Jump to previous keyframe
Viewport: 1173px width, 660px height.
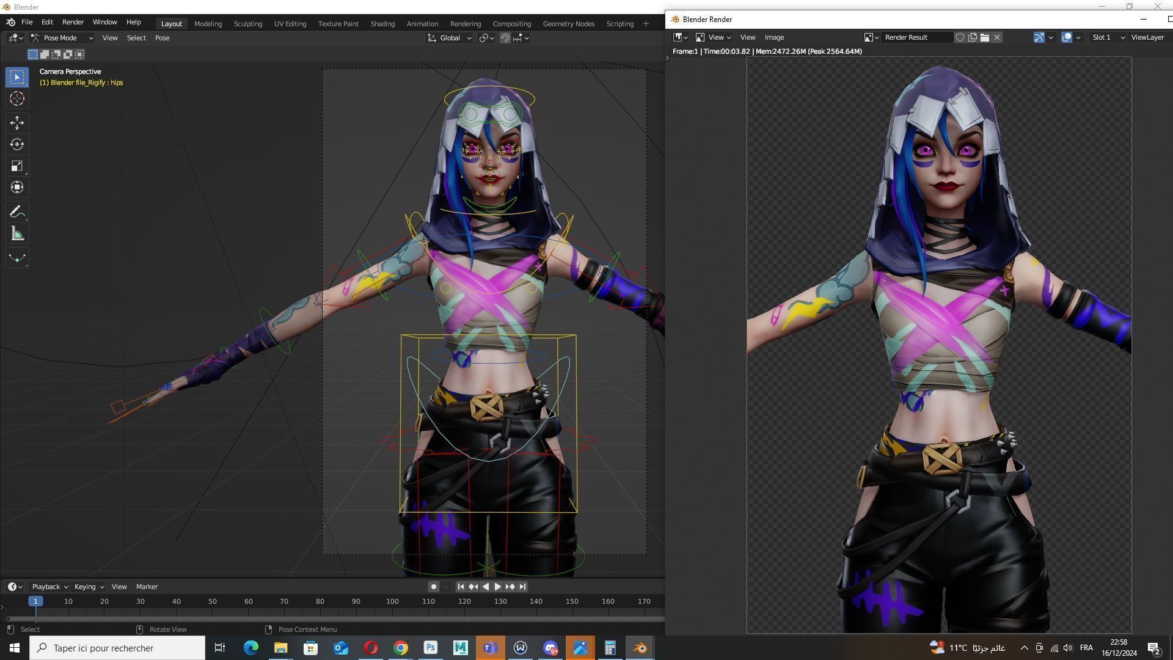(473, 587)
